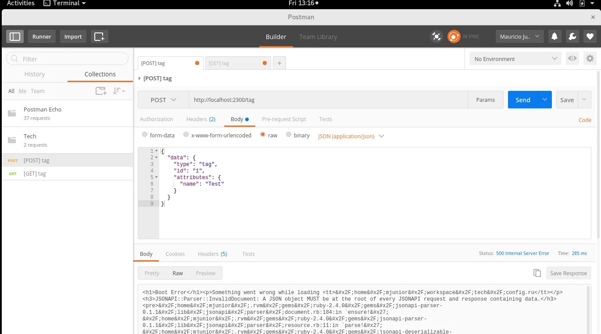Open Save button dropdown arrow

(x=584, y=100)
